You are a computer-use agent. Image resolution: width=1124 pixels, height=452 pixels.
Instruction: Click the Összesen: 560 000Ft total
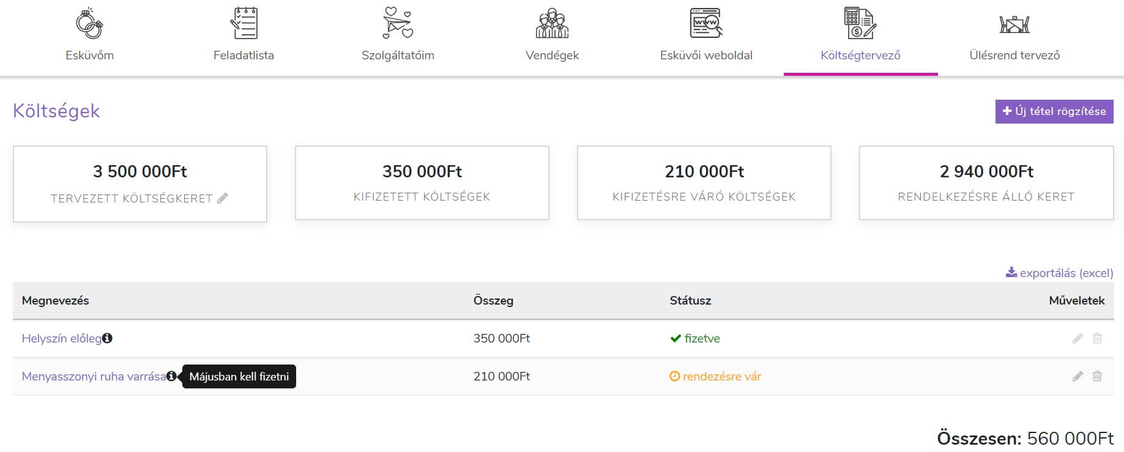(1025, 438)
